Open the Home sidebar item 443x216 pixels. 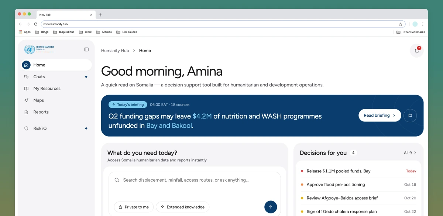pyautogui.click(x=56, y=65)
